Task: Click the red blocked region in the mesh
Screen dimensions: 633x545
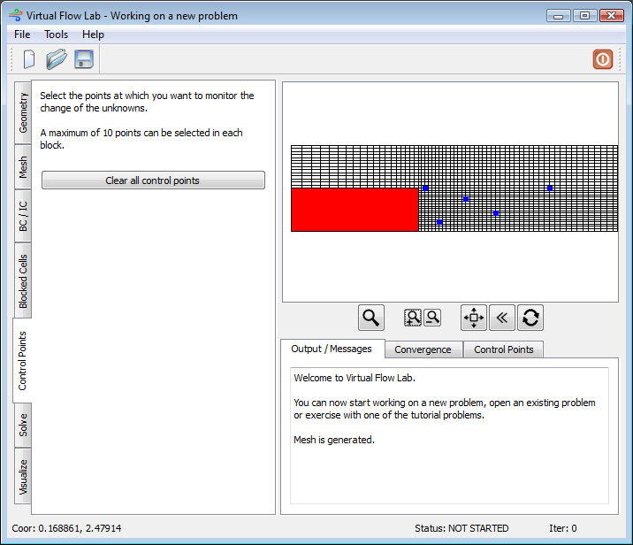Action: pyautogui.click(x=355, y=210)
